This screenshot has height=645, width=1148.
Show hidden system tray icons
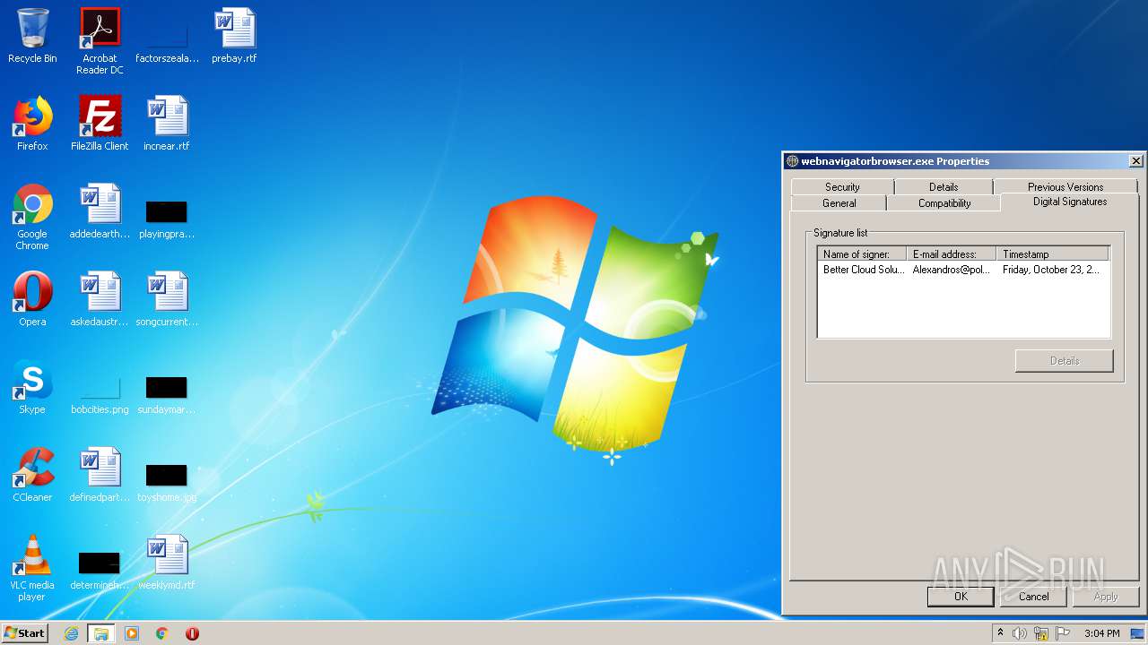pyautogui.click(x=1000, y=633)
